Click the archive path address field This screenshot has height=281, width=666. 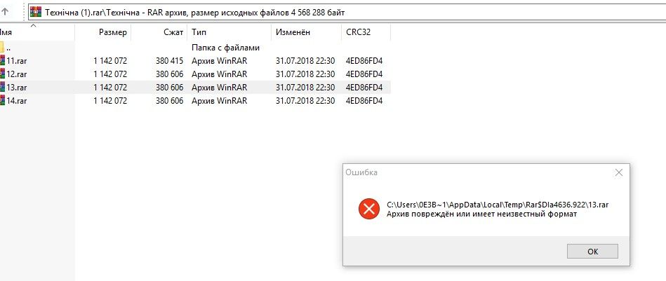pyautogui.click(x=351, y=12)
